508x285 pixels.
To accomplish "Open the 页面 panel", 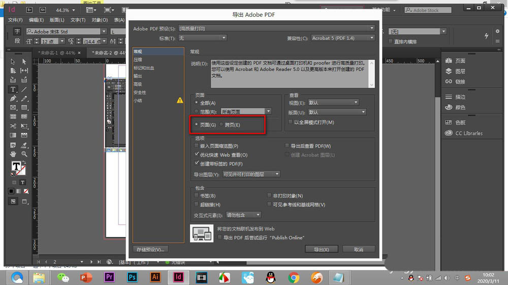I will pos(456,61).
